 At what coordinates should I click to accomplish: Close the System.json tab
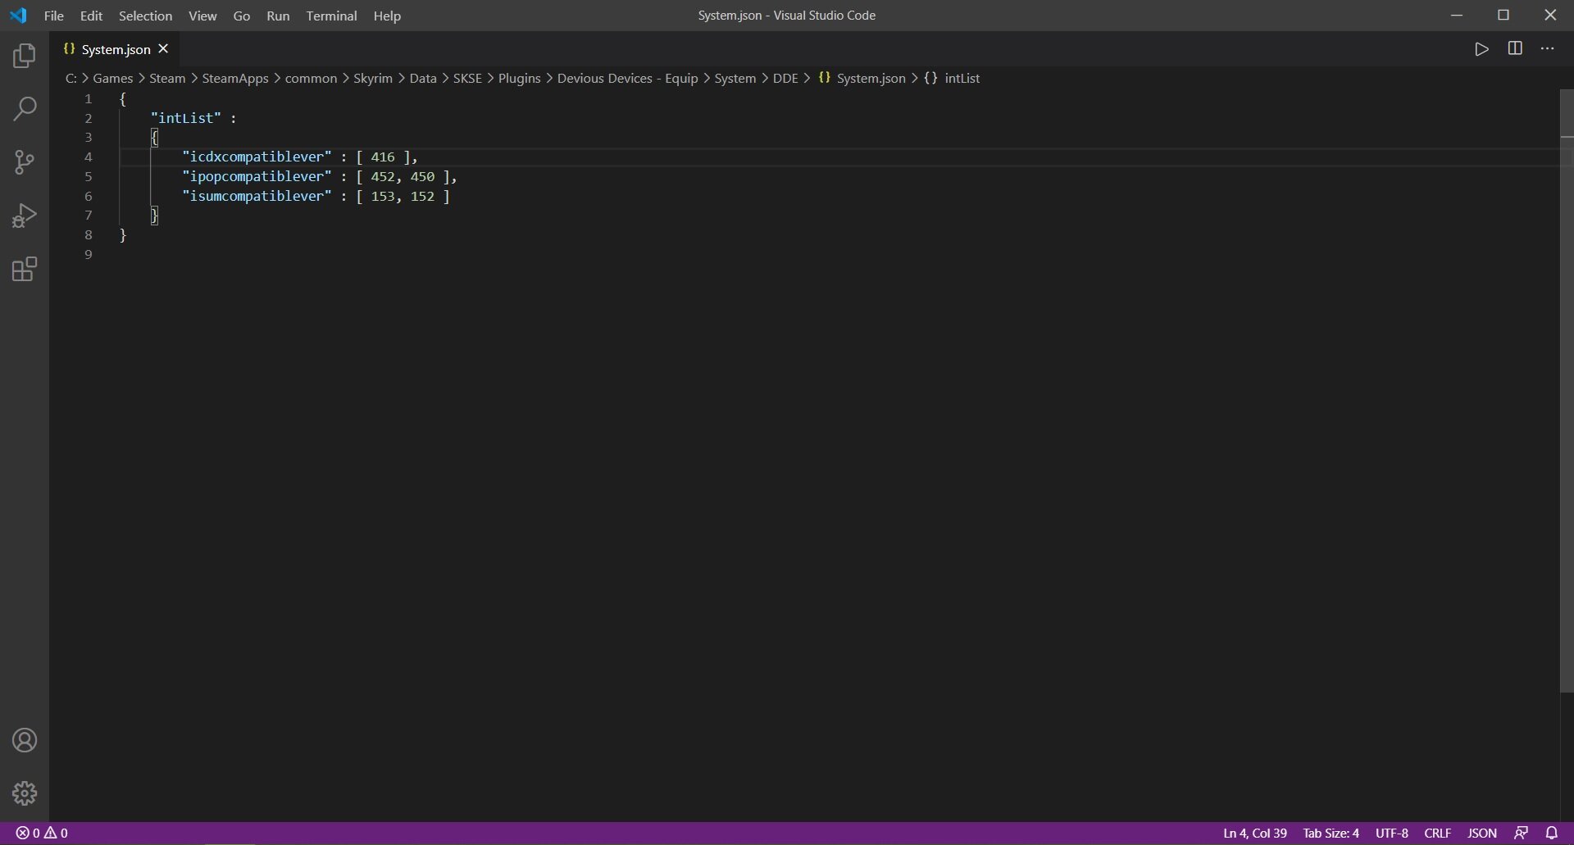[163, 49]
